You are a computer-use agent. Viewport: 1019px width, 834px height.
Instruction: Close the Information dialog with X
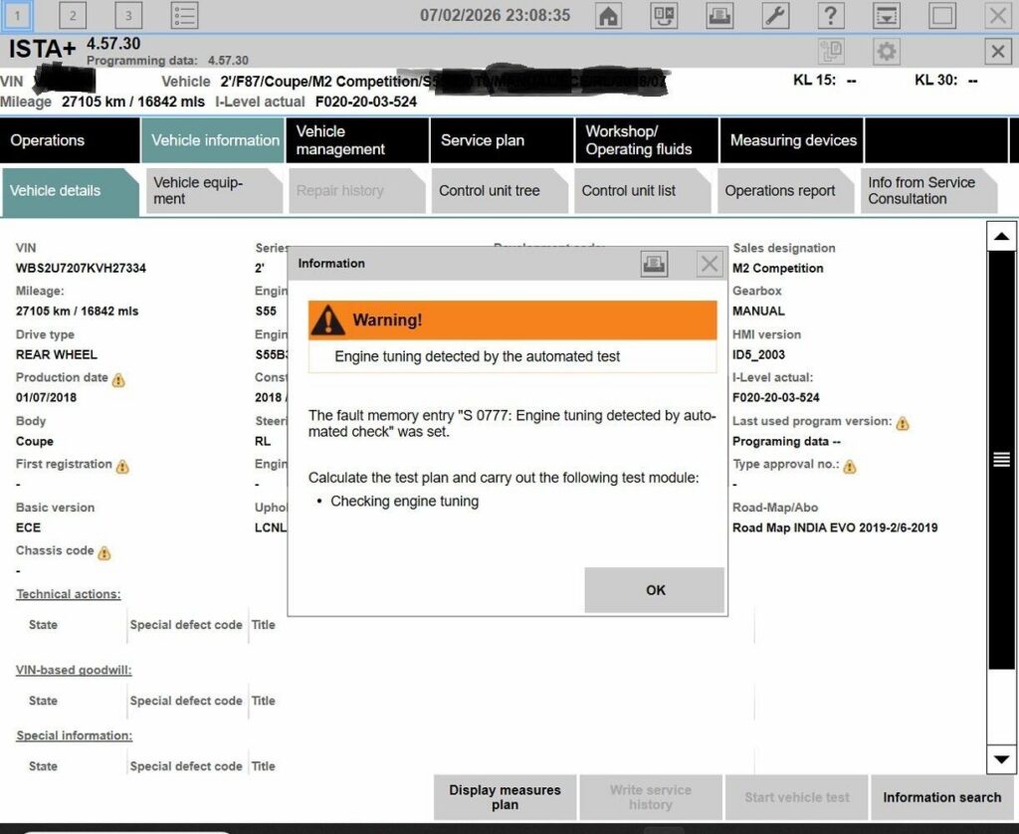(709, 264)
